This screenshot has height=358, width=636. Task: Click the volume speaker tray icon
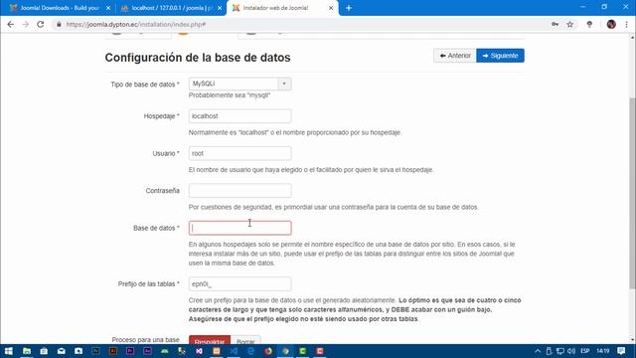click(571, 351)
